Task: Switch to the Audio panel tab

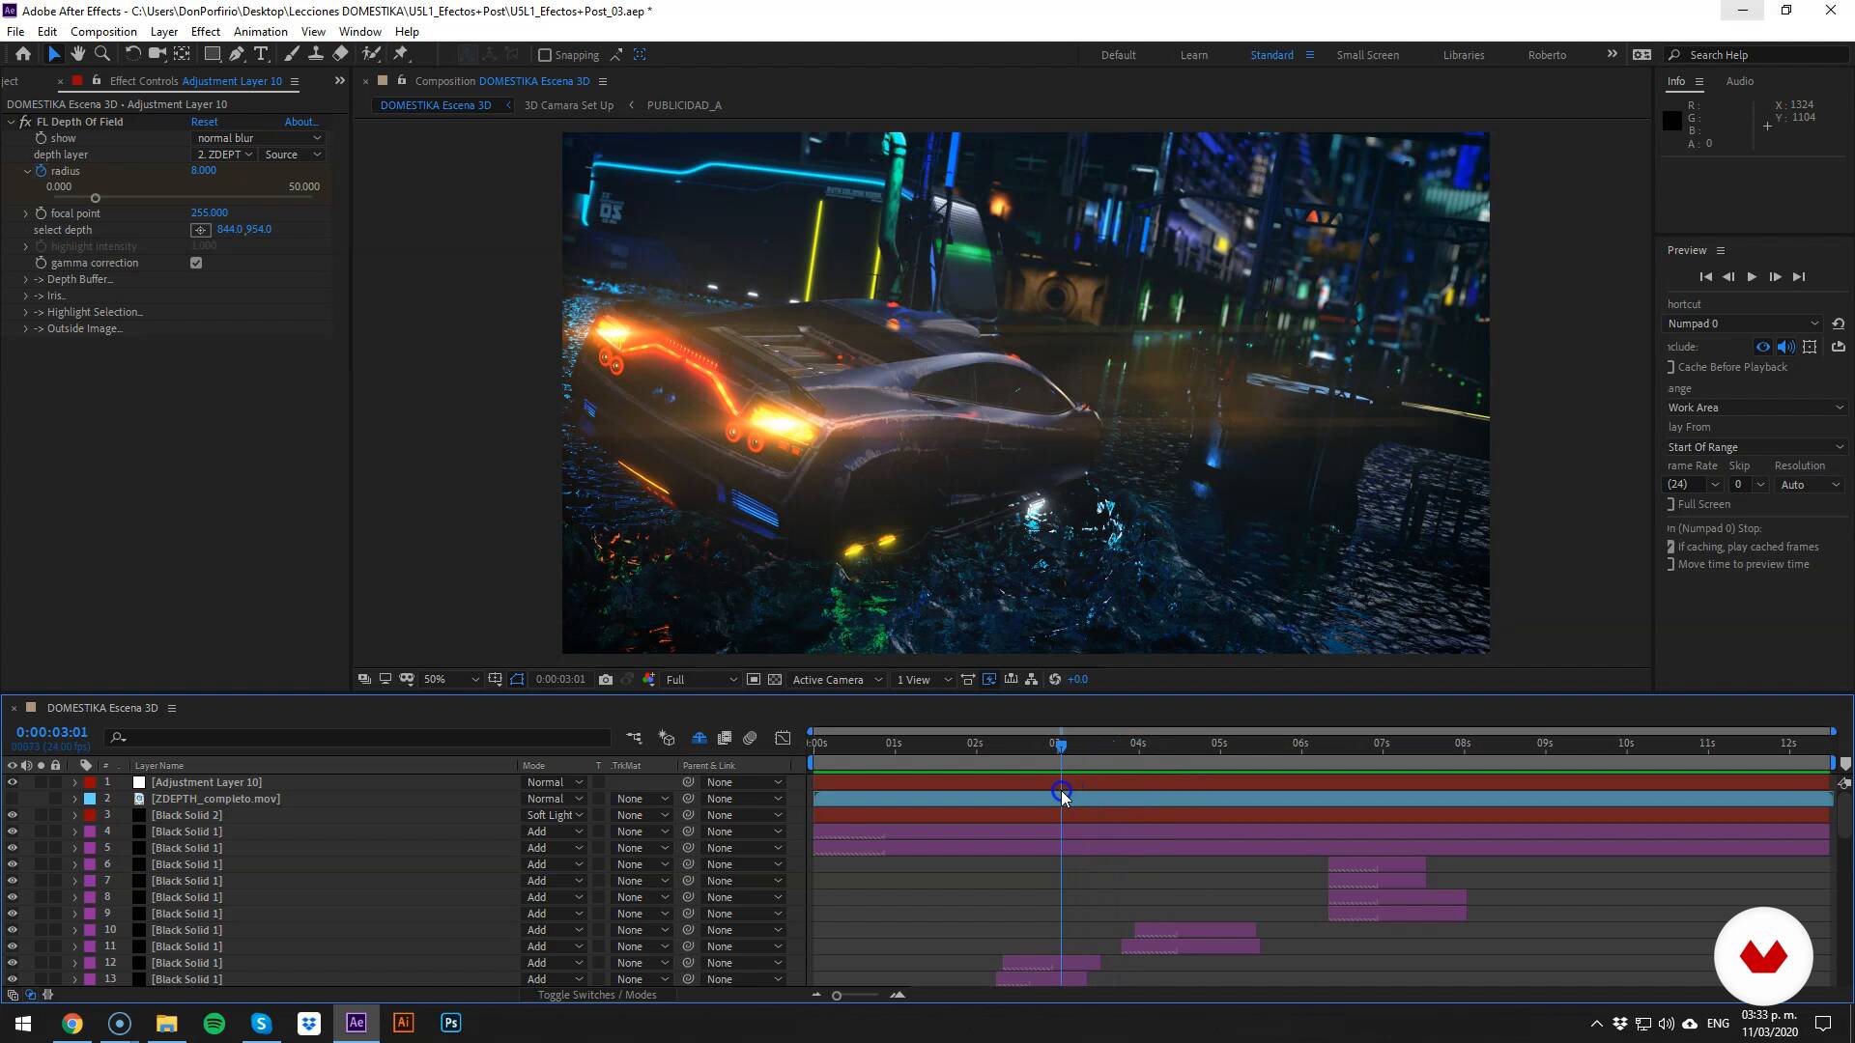Action: [1740, 81]
